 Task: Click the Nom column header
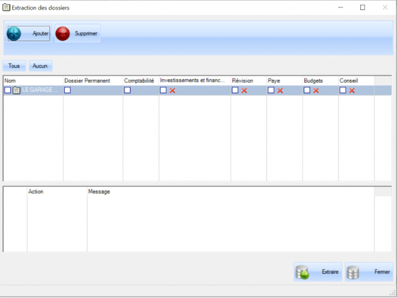click(33, 81)
